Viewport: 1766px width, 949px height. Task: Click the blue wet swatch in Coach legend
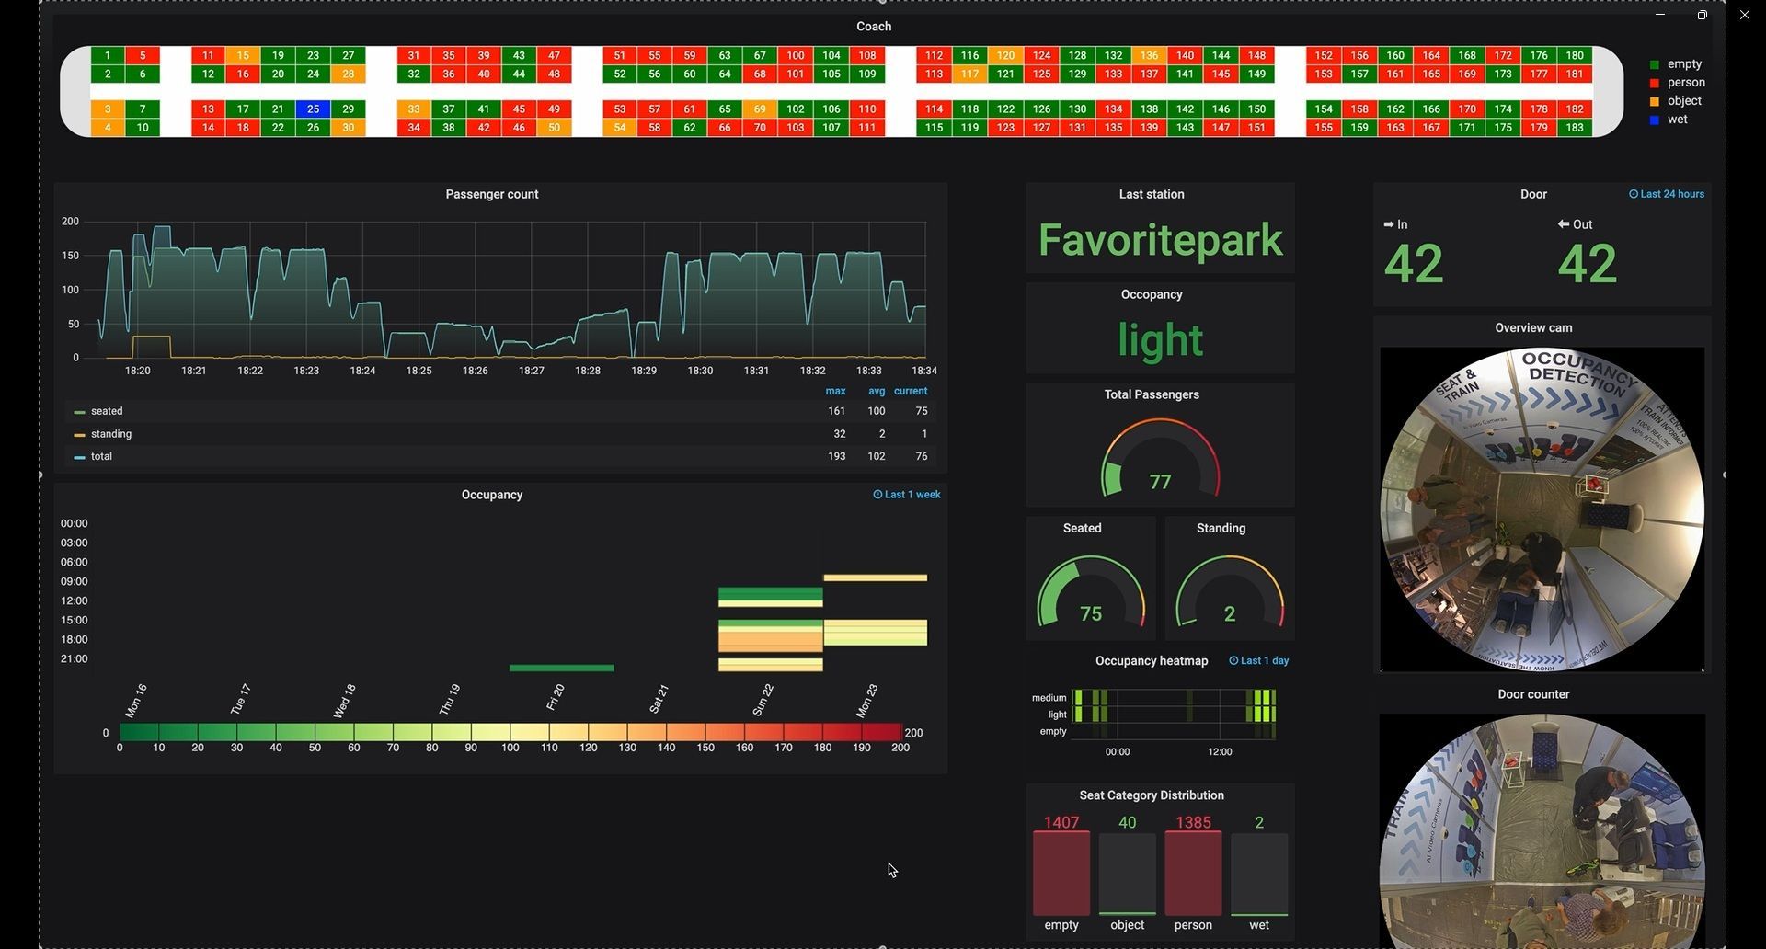click(x=1655, y=120)
